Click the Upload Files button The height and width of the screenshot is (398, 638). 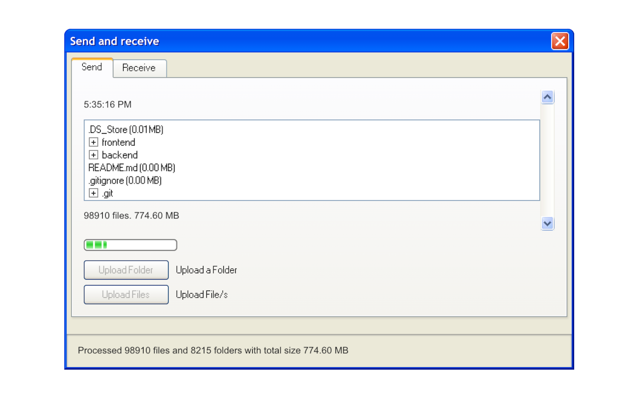tap(126, 295)
